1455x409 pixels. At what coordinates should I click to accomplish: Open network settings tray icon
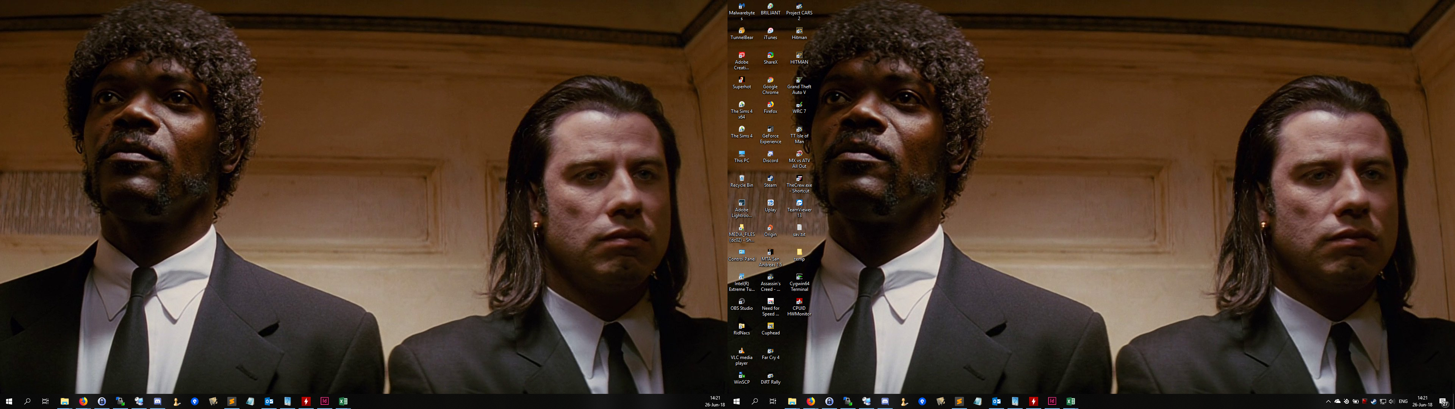point(1383,402)
